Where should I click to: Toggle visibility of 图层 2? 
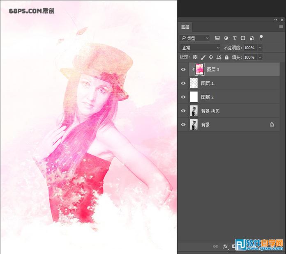tap(183, 97)
